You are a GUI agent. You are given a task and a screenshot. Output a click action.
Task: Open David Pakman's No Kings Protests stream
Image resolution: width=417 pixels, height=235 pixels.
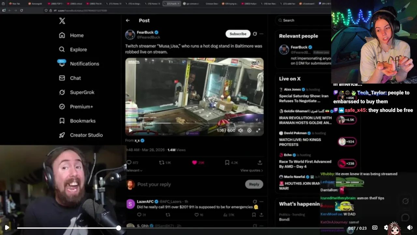pyautogui.click(x=300, y=142)
